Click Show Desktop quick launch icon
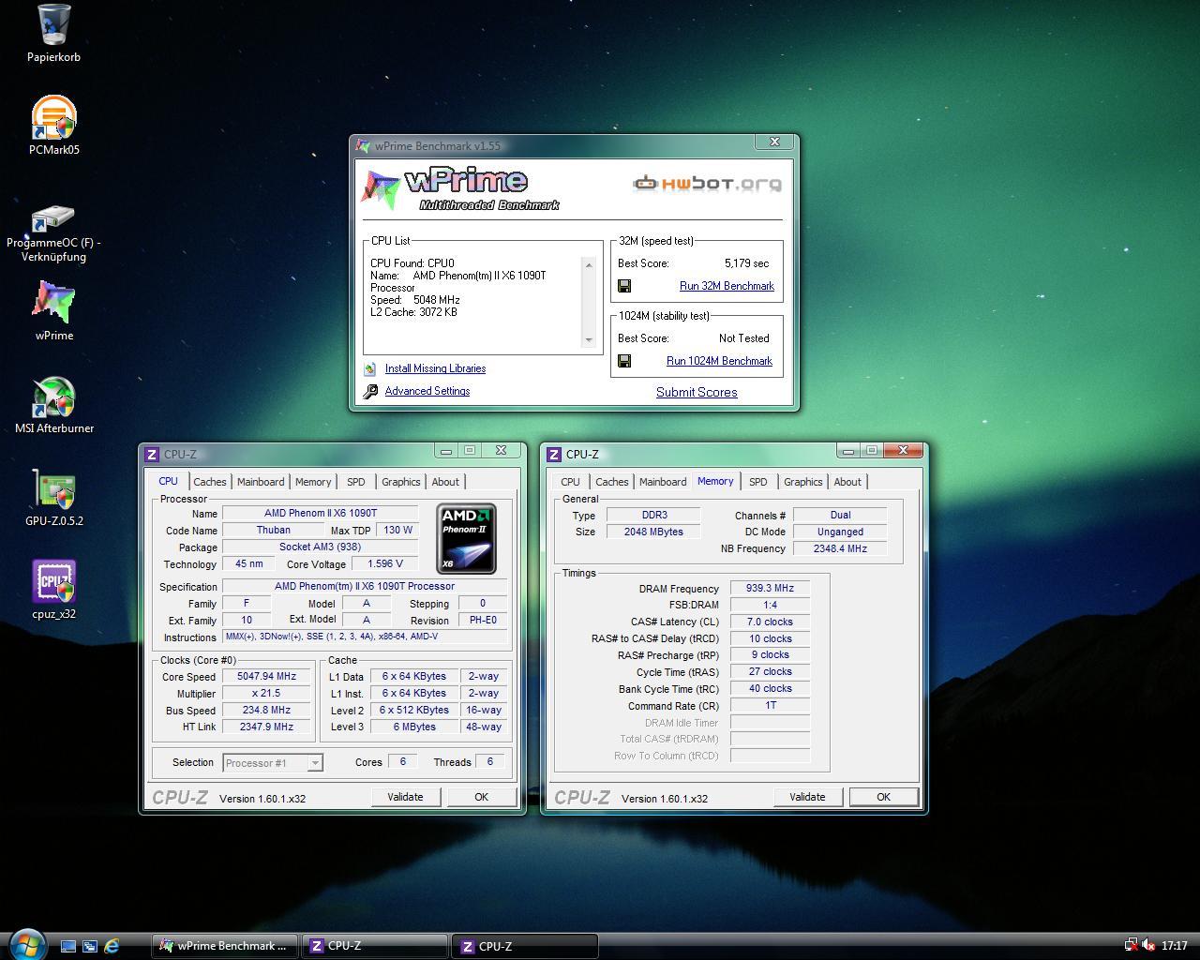Image resolution: width=1200 pixels, height=960 pixels. click(67, 946)
